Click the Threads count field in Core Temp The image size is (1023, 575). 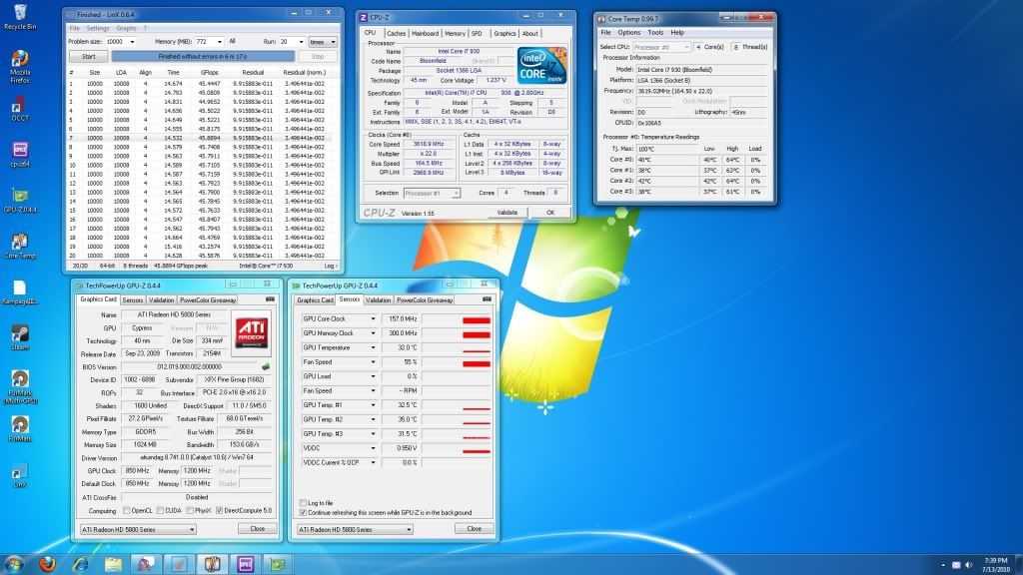[x=736, y=47]
